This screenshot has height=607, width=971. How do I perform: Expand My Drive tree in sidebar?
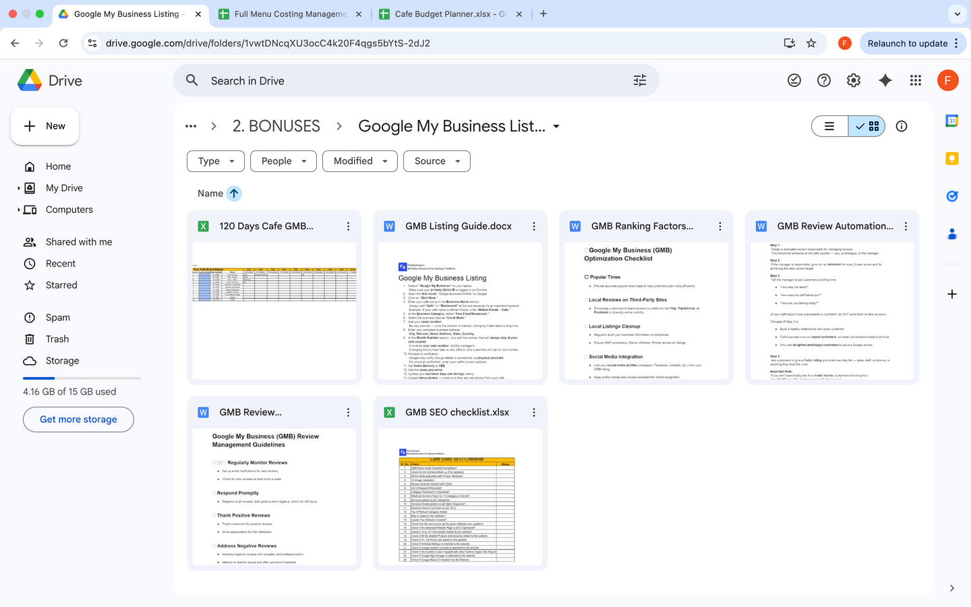pos(19,188)
